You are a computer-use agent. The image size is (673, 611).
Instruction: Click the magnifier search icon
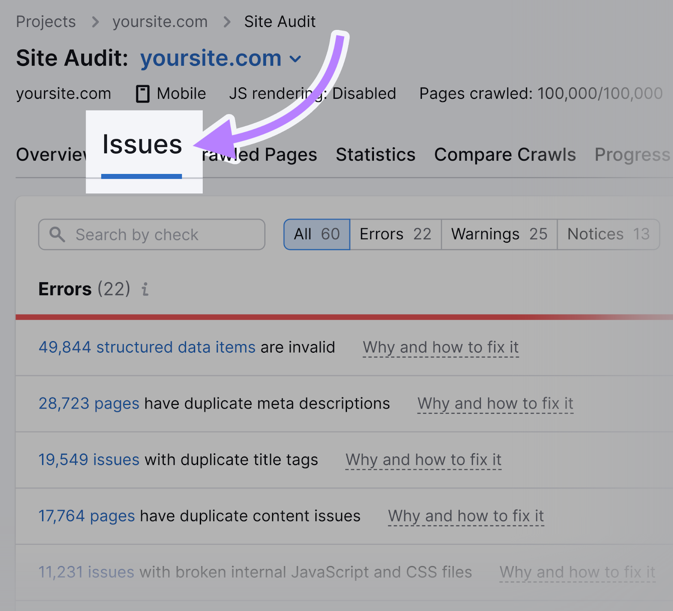coord(57,234)
